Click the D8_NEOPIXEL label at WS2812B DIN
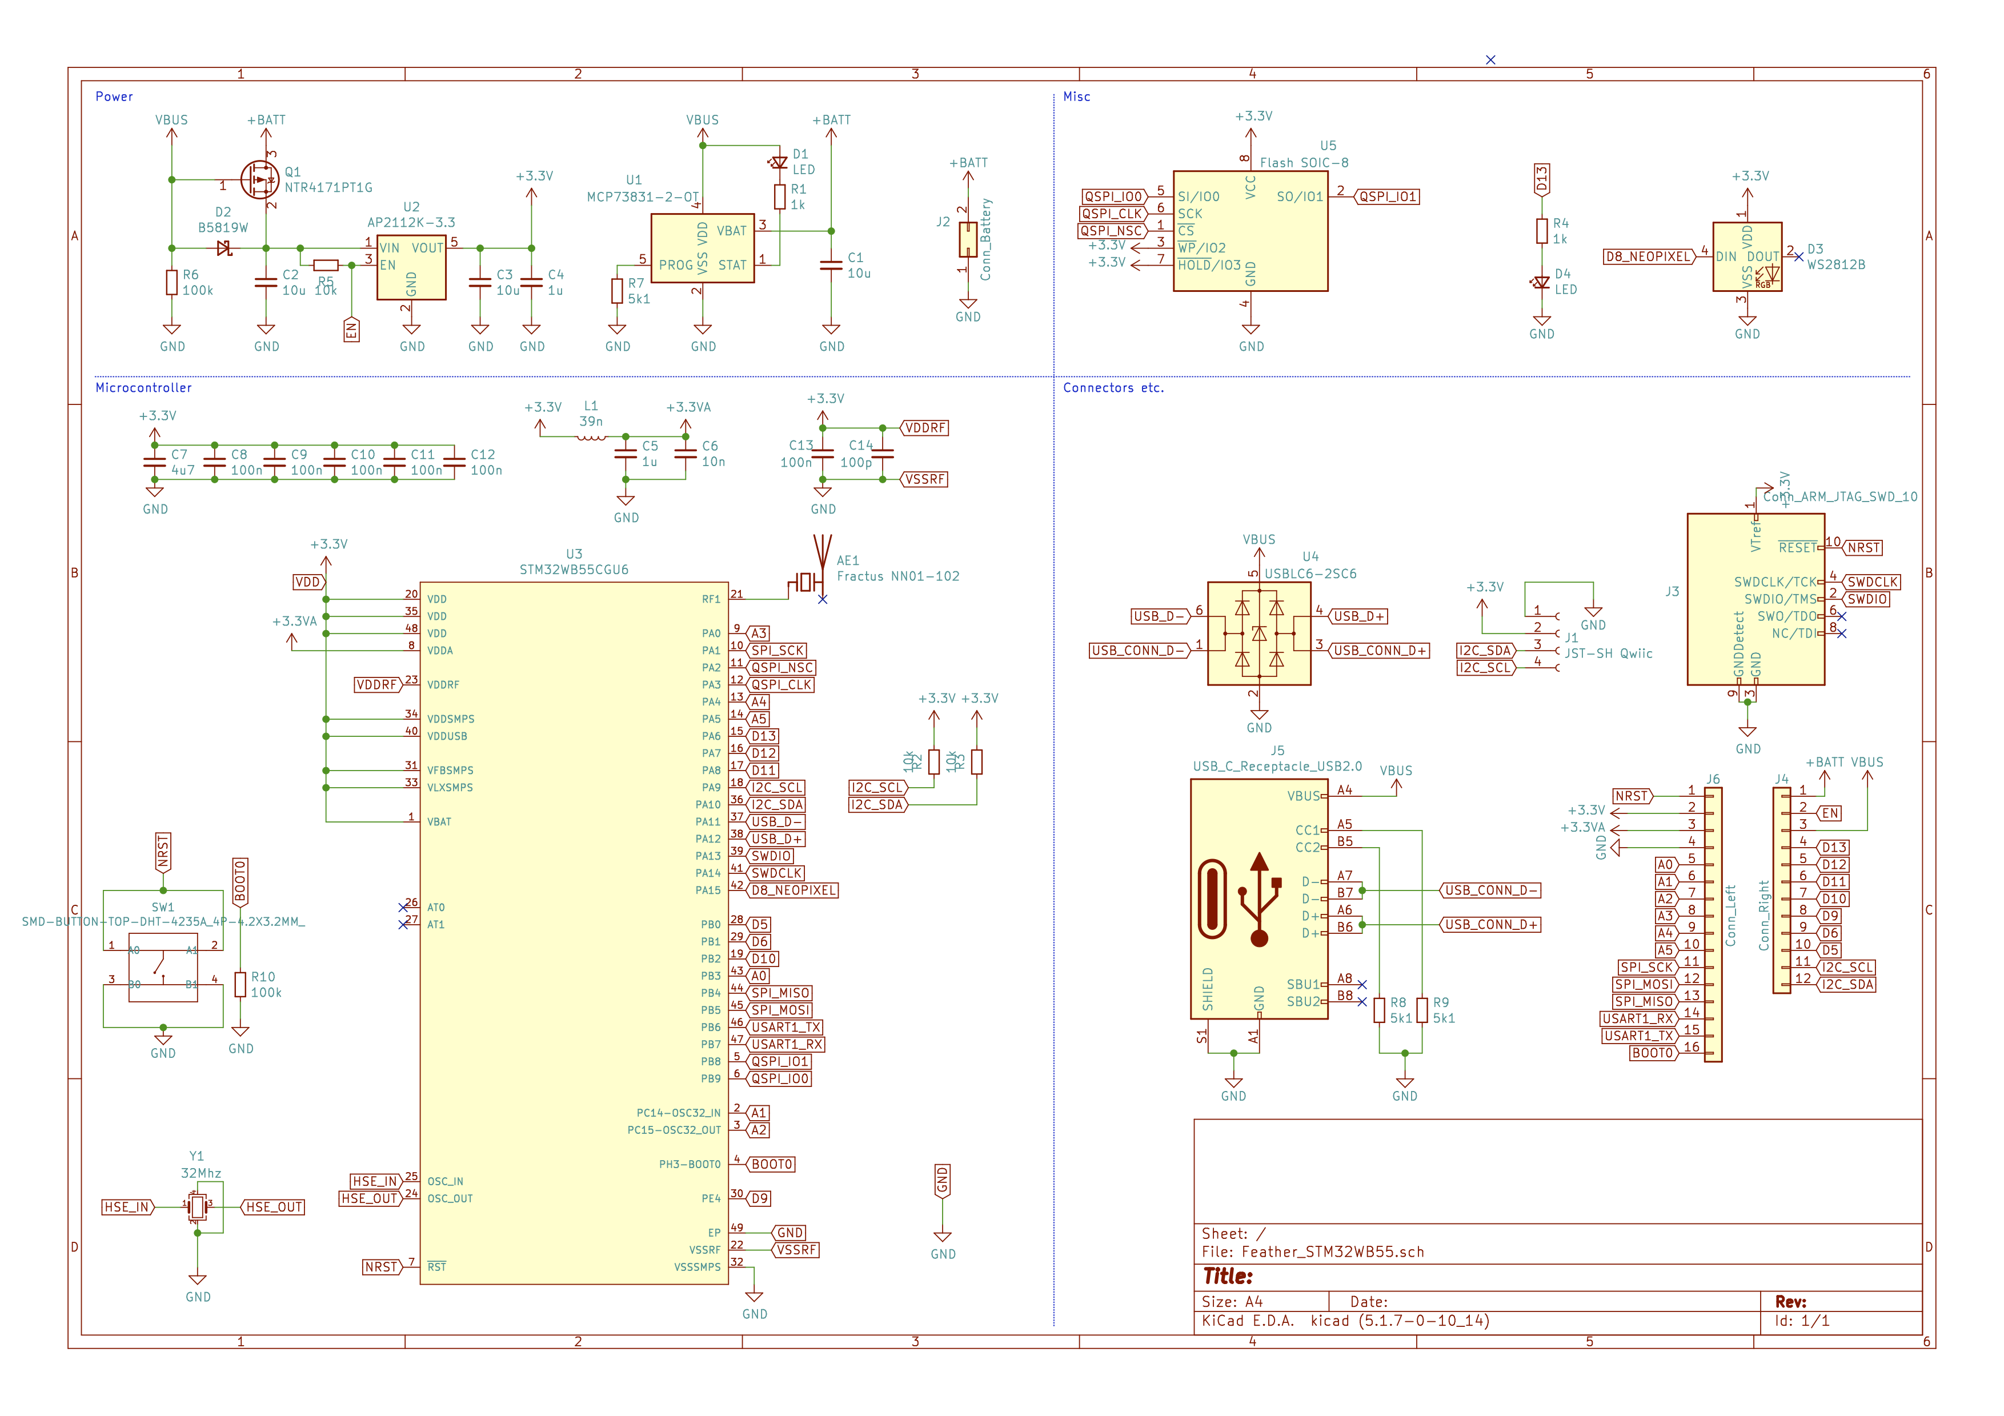Screen dimensions: 2004x1416 [x=1650, y=256]
